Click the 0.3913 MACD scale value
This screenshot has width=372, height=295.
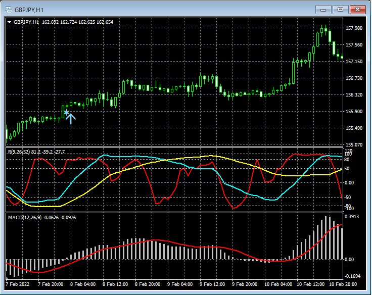[352, 217]
